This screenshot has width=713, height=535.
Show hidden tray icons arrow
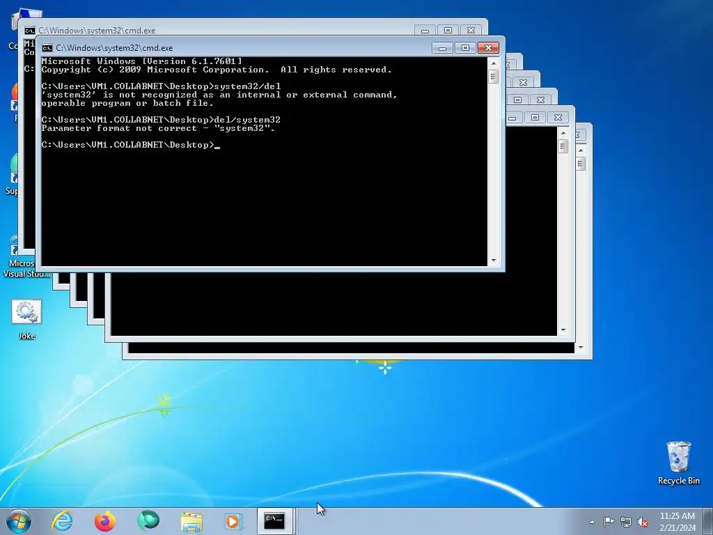592,522
